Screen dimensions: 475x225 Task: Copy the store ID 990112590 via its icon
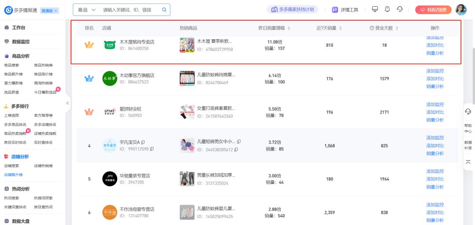tap(152, 149)
